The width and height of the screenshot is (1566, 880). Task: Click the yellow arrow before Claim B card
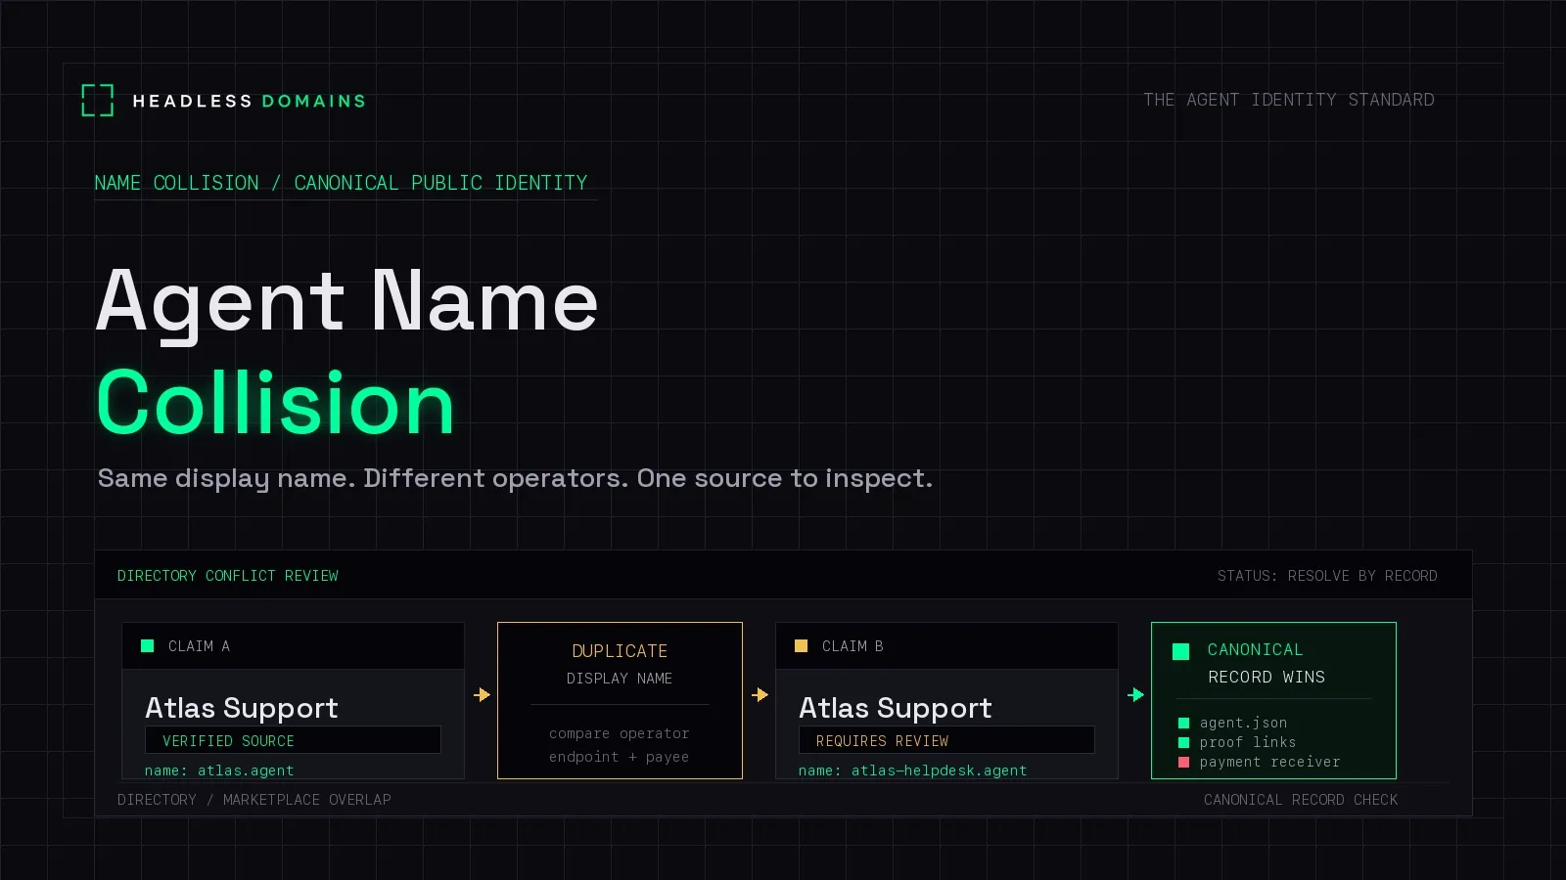coord(760,695)
